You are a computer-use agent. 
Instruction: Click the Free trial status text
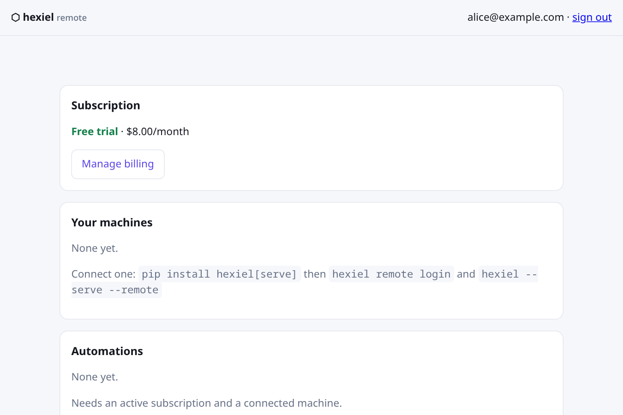point(95,131)
